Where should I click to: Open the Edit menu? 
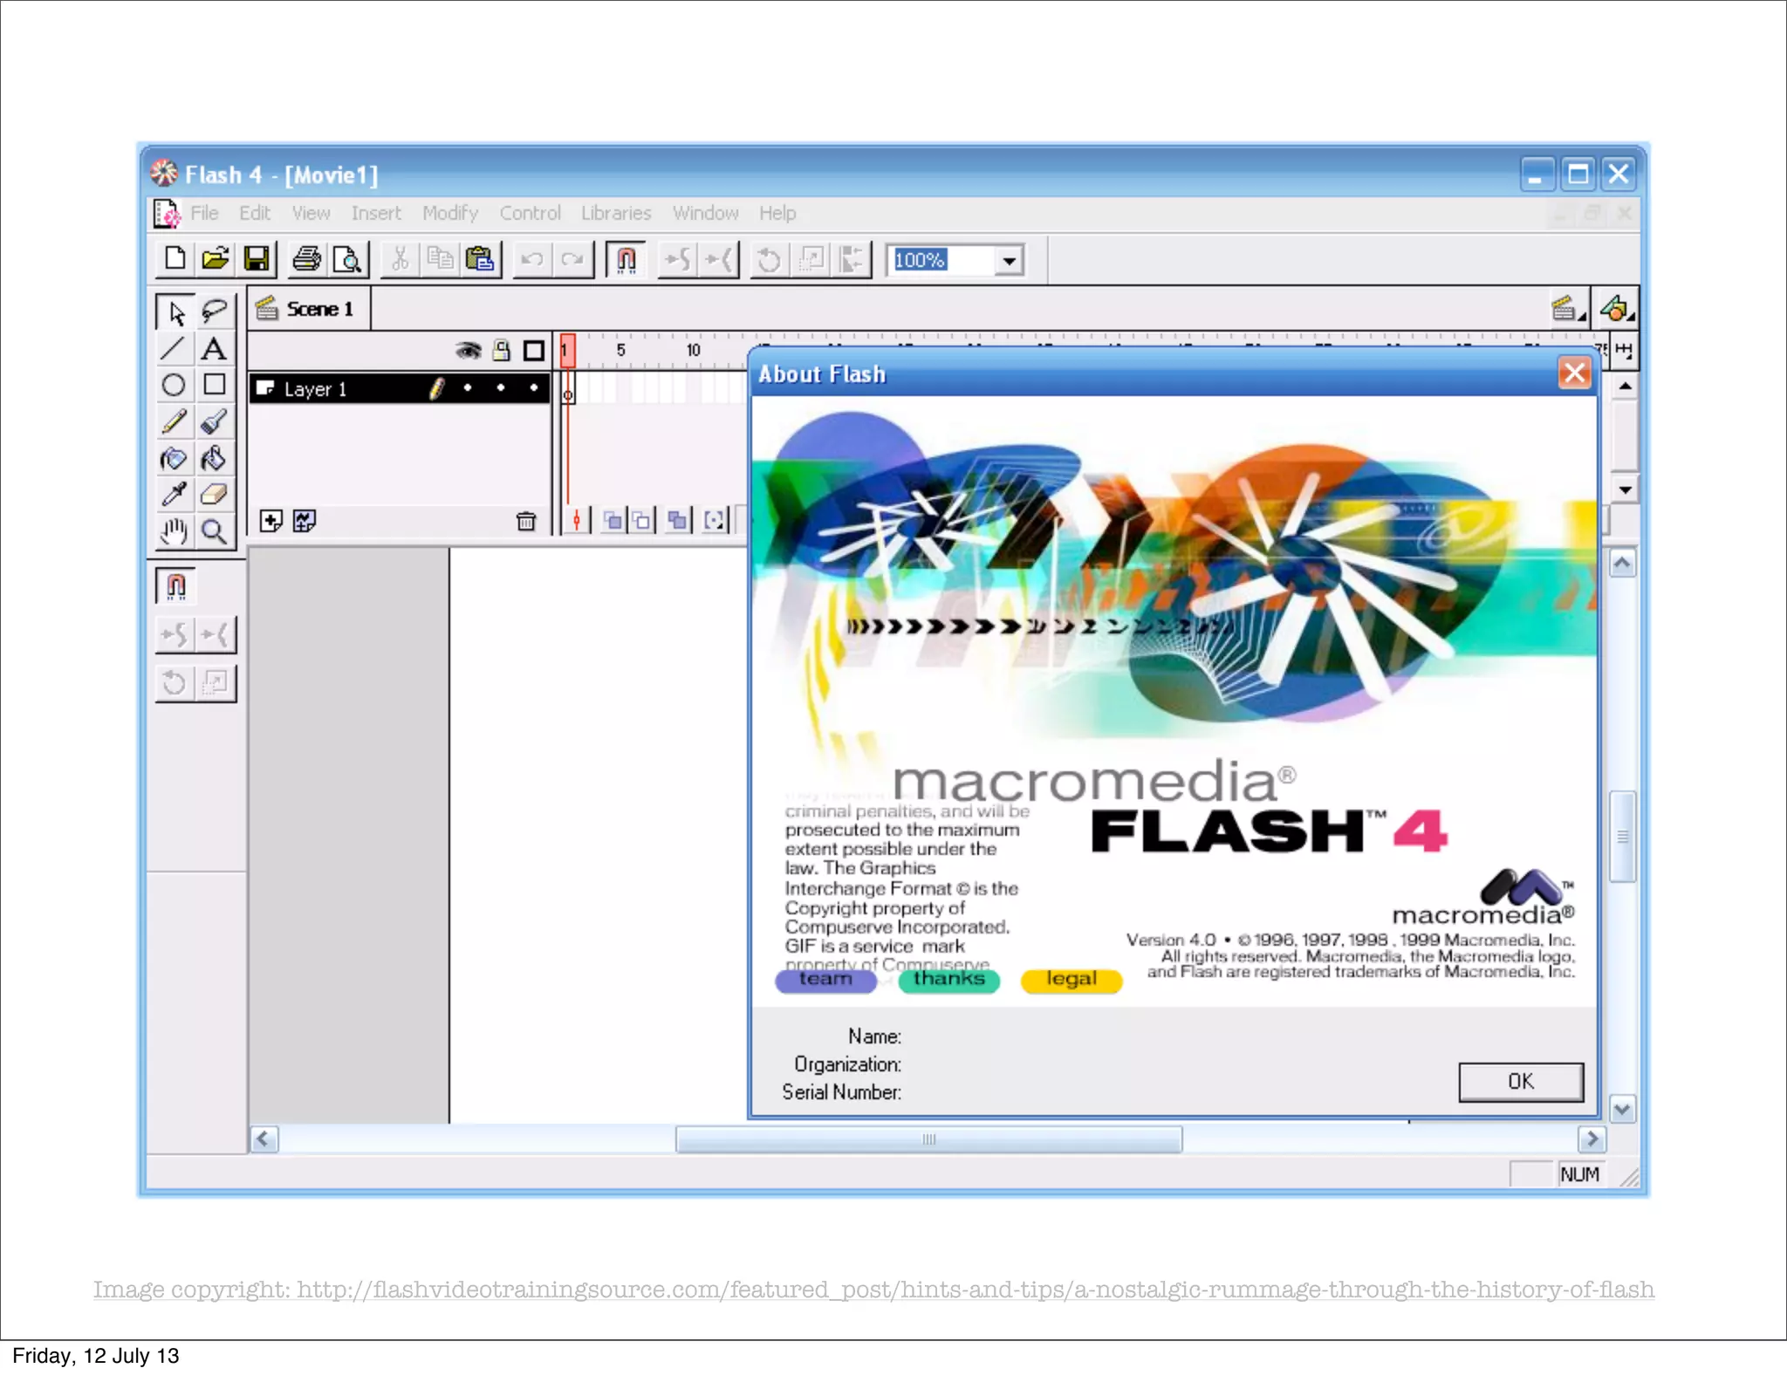click(x=255, y=213)
